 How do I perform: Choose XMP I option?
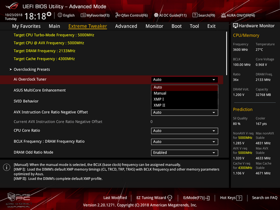click(184, 99)
